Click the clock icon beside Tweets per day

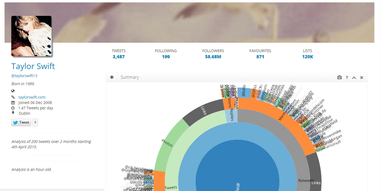click(13, 108)
